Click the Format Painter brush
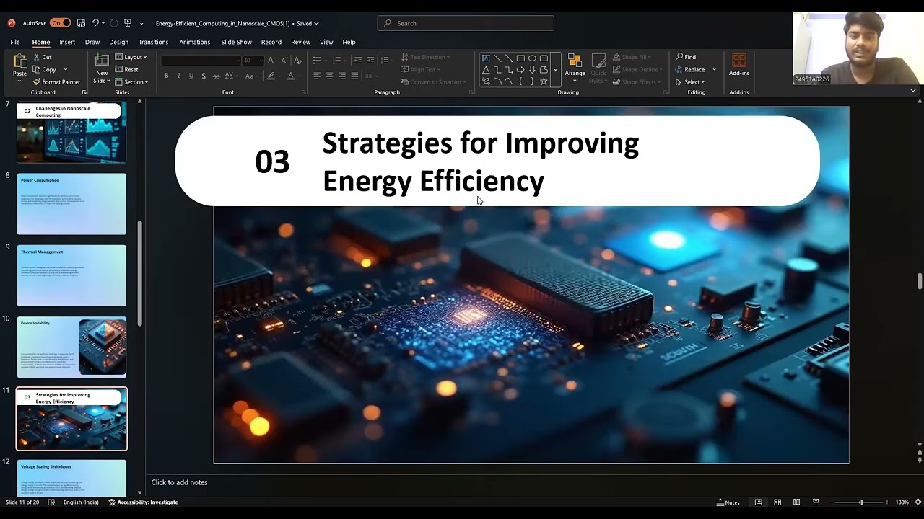 [37, 82]
